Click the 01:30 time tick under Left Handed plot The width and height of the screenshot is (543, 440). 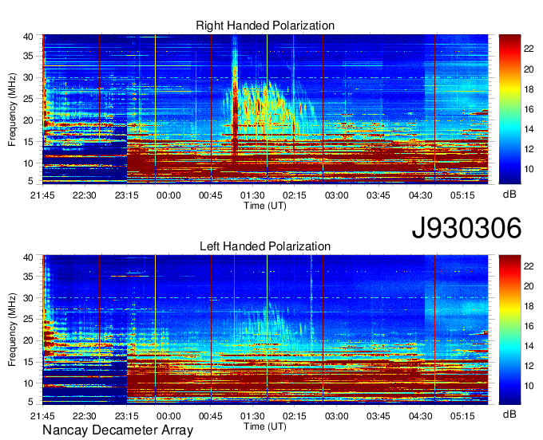coord(252,416)
